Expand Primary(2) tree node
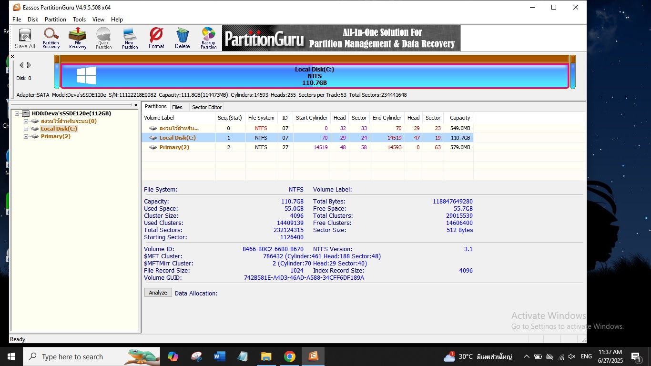Image resolution: width=651 pixels, height=366 pixels. (26, 136)
